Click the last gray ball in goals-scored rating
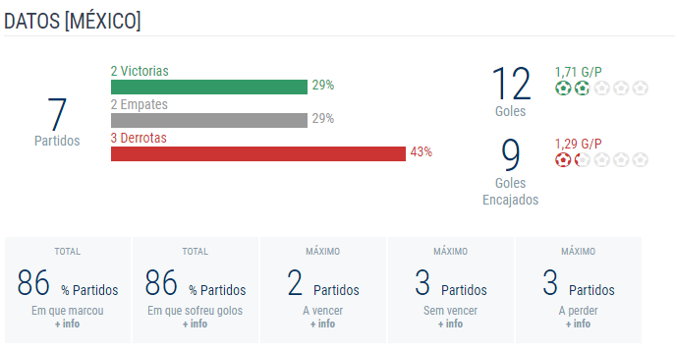The image size is (675, 355). [x=641, y=89]
